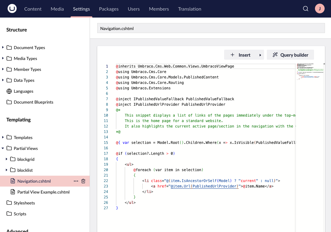This screenshot has height=232, width=331.
Task: Click the Umbraco logo icon
Action: click(x=12, y=9)
